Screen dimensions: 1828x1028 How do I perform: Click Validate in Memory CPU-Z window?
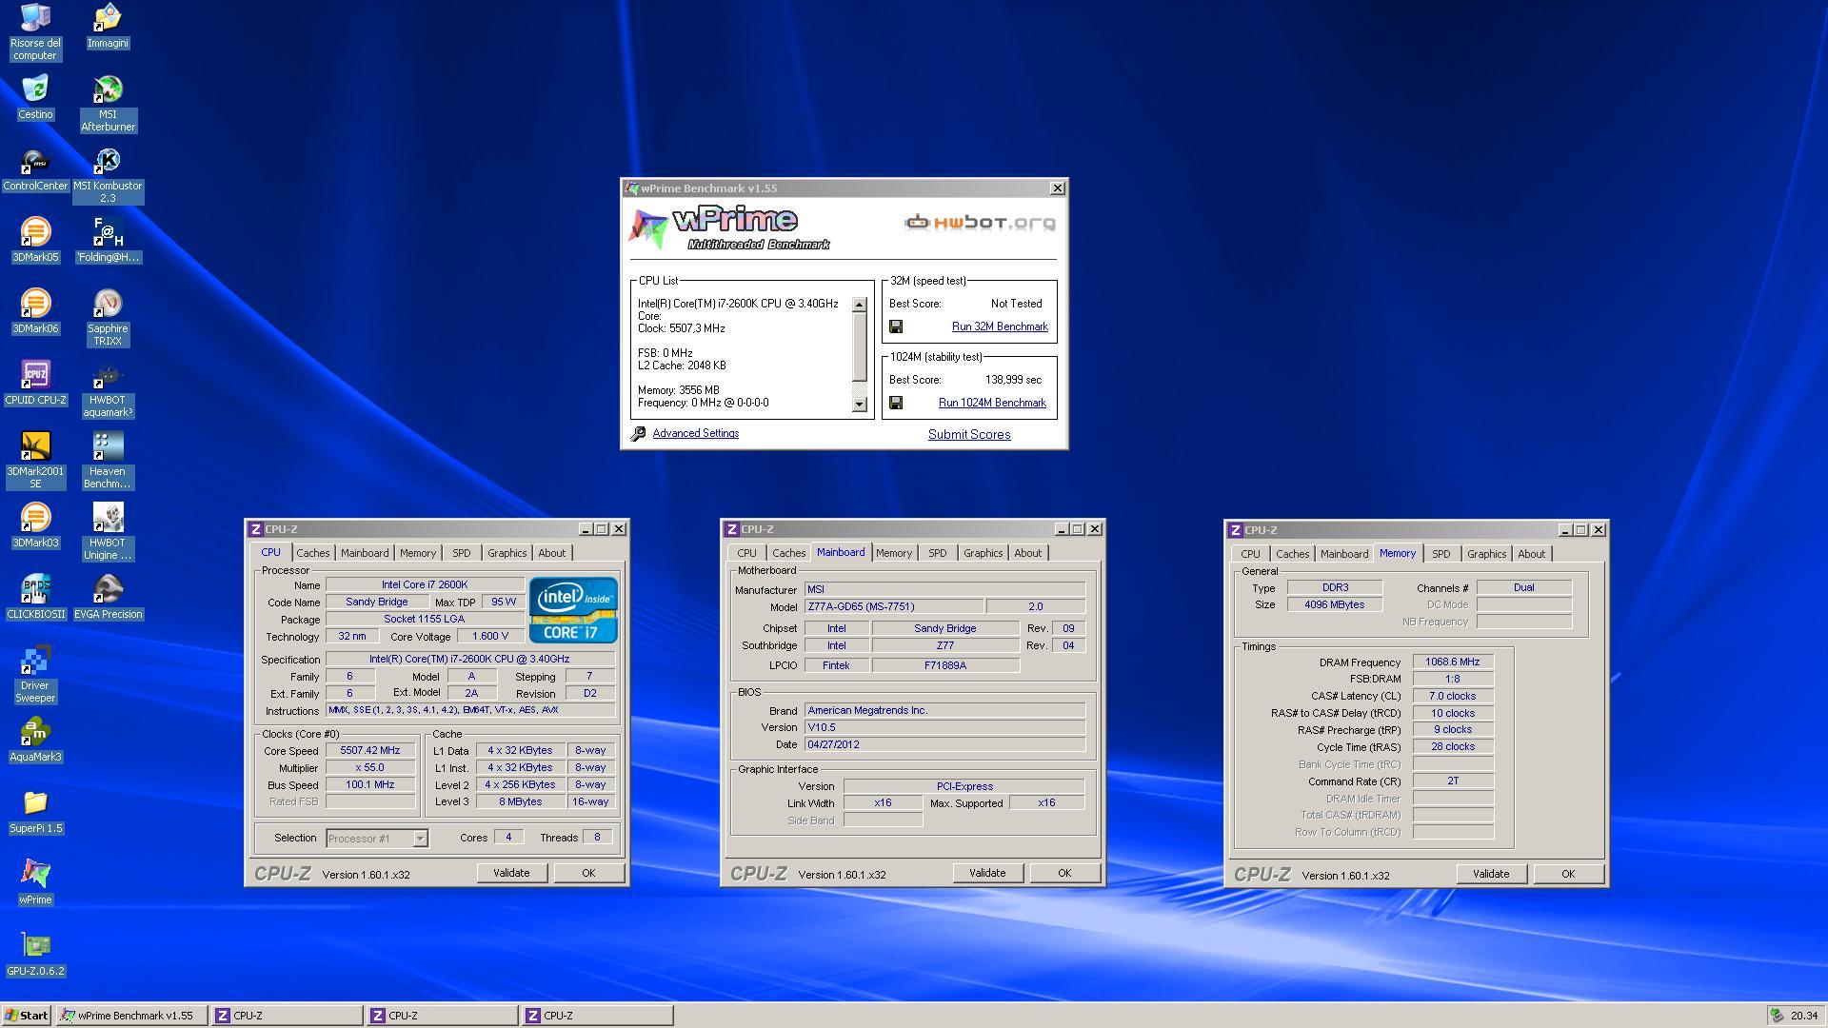[1491, 874]
